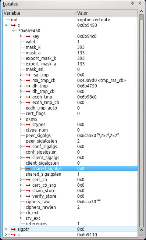Viewport: 146px width, 240px height.
Task: Click the pointer icon beside client_sigalgs
Action: pyautogui.click(x=28, y=158)
